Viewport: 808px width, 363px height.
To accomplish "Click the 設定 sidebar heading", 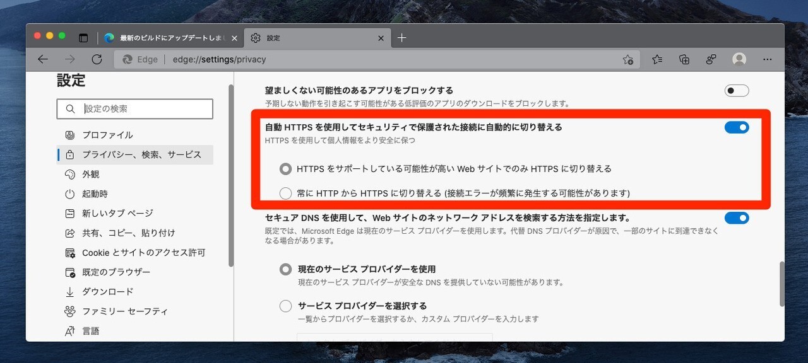I will [x=71, y=81].
